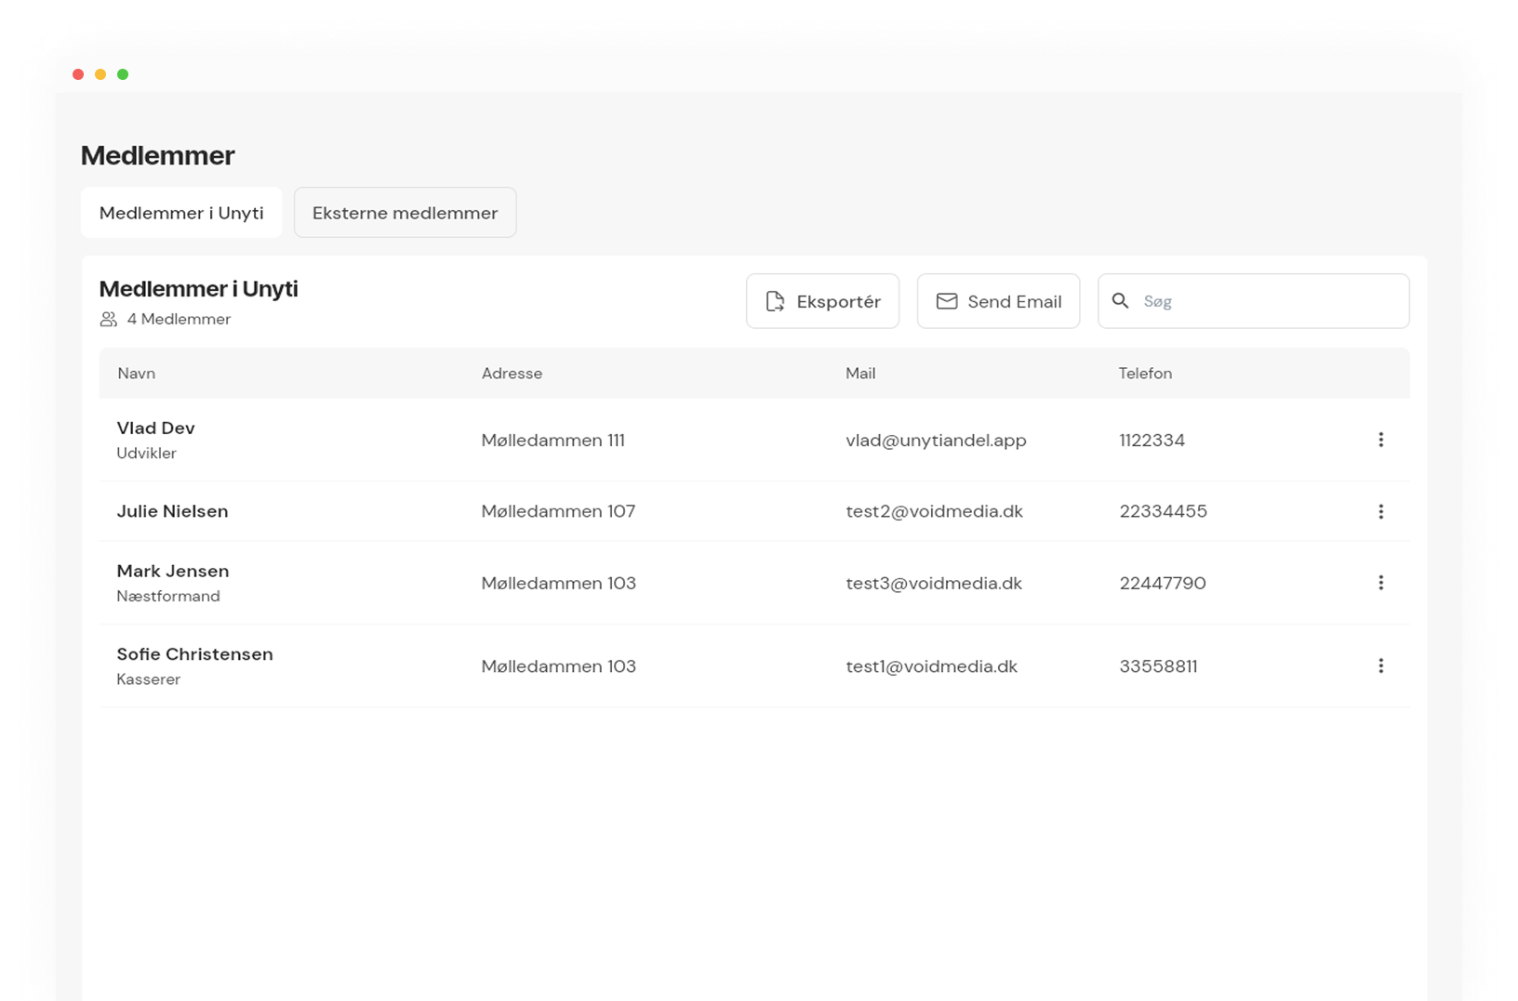
Task: Click the magnifying glass search icon
Action: coord(1121,301)
